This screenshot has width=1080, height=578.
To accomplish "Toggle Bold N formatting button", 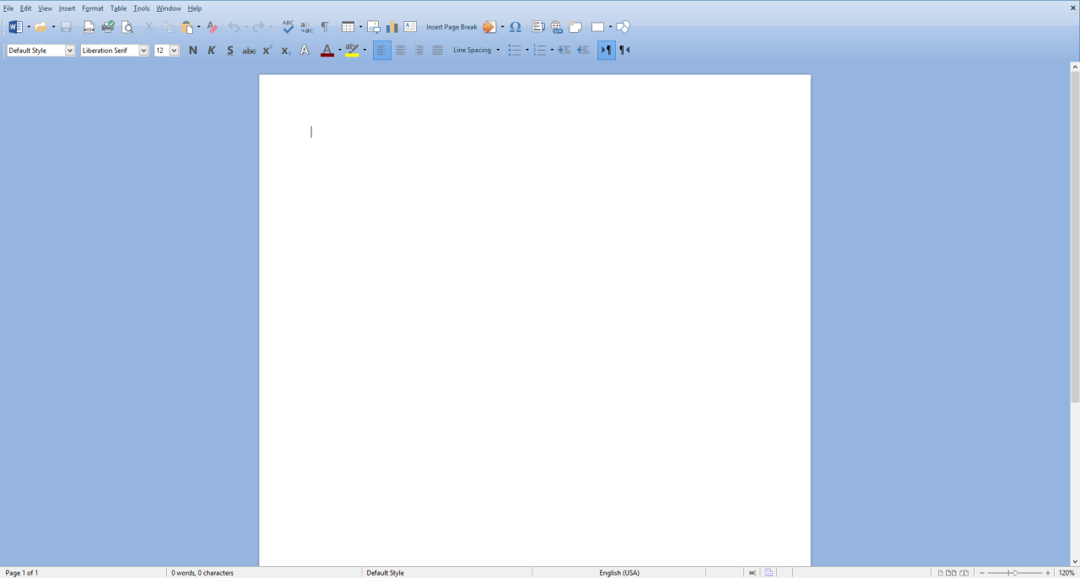I will pos(193,51).
